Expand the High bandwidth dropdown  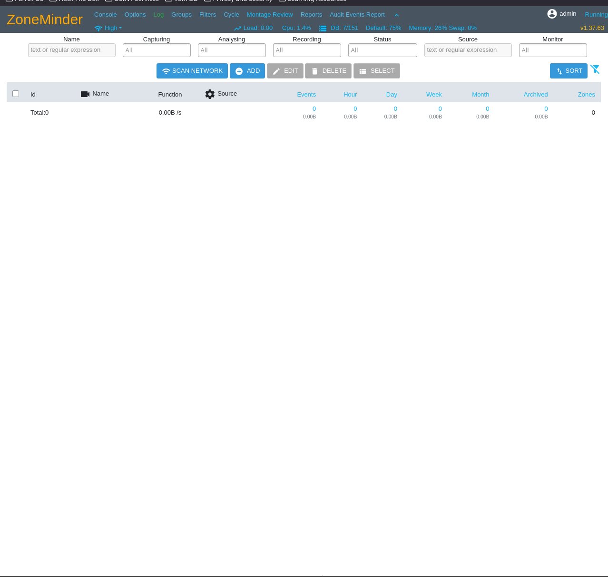point(113,28)
